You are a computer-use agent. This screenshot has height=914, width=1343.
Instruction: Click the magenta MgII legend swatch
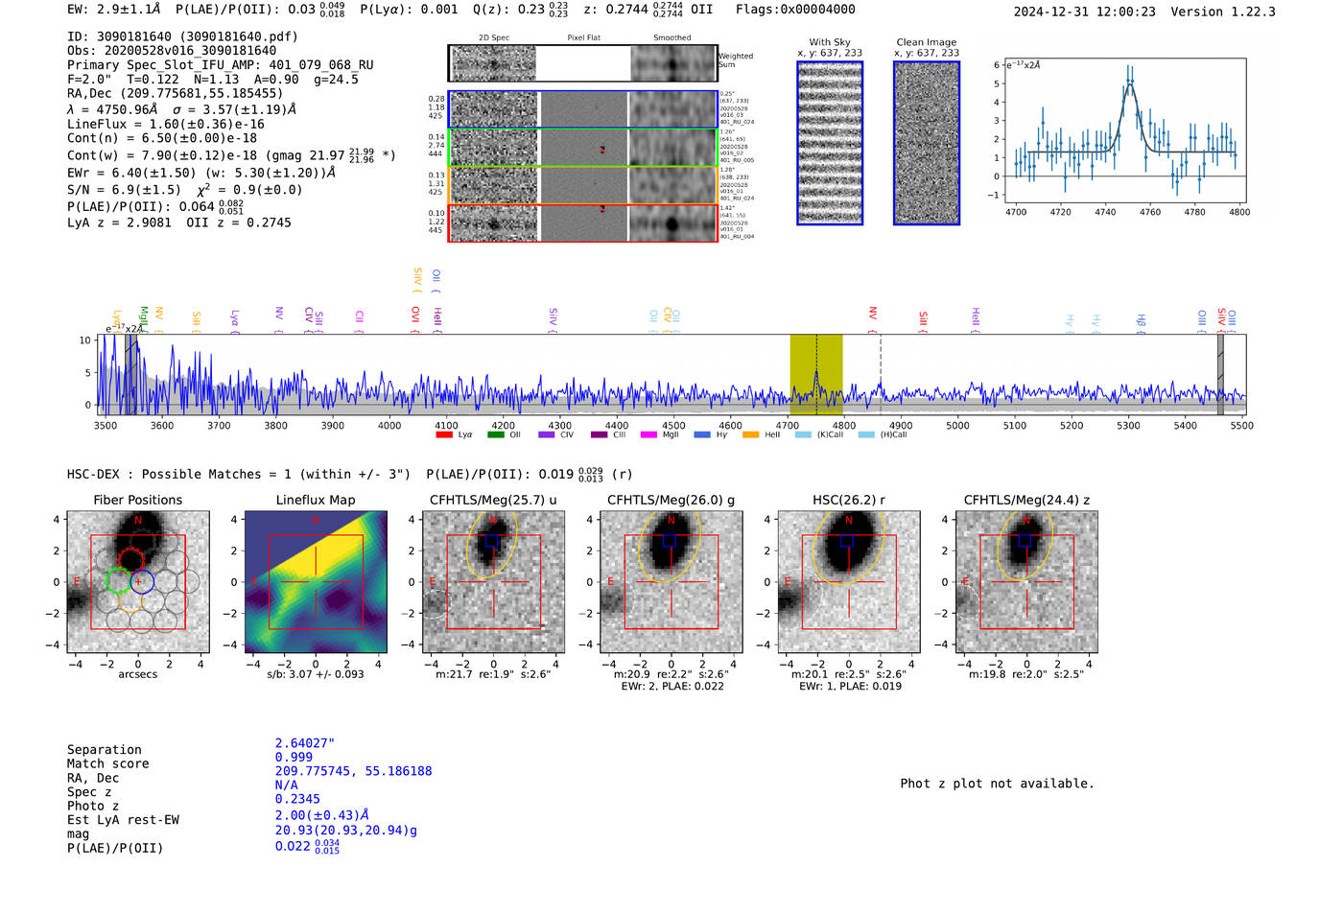point(648,435)
